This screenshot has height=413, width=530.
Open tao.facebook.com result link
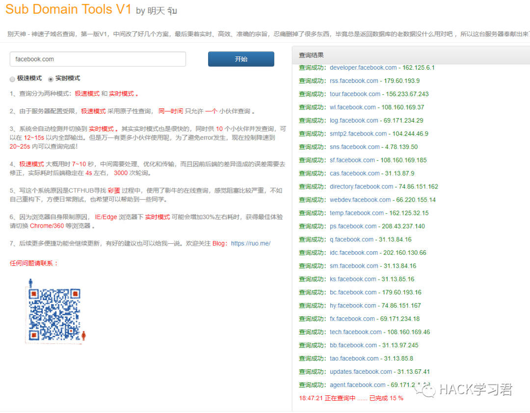click(x=354, y=358)
